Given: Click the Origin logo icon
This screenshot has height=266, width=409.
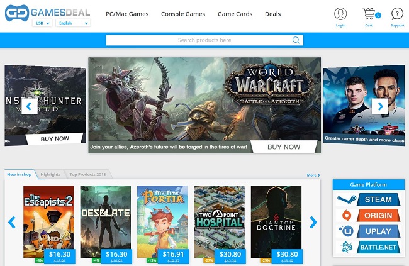Looking at the screenshot, I should pos(347,216).
